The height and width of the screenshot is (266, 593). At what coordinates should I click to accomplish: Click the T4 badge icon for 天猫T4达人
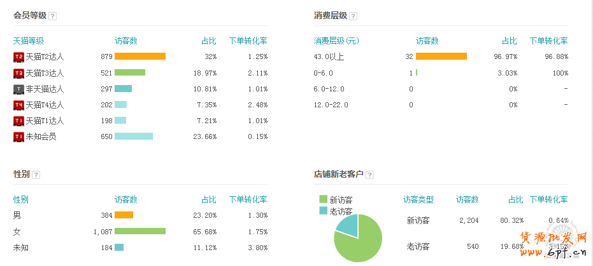pos(18,105)
